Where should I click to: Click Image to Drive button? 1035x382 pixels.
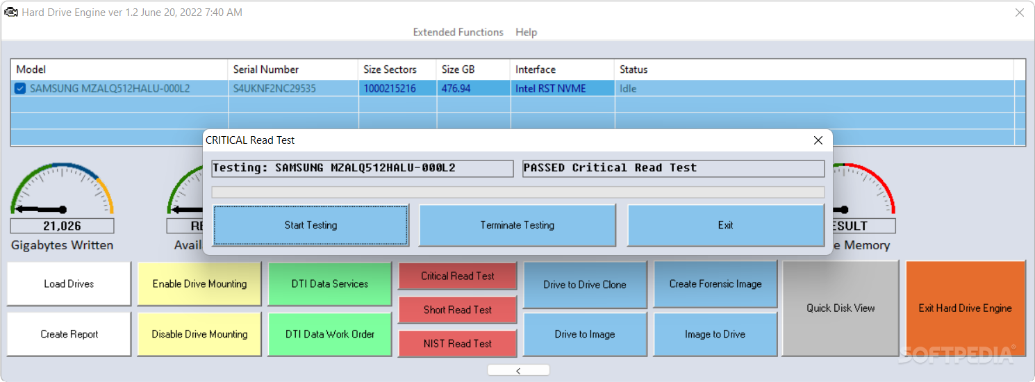[x=715, y=334]
